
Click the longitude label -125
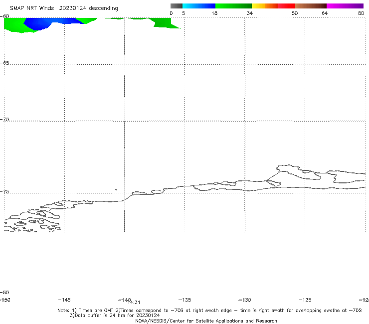coord(305,300)
